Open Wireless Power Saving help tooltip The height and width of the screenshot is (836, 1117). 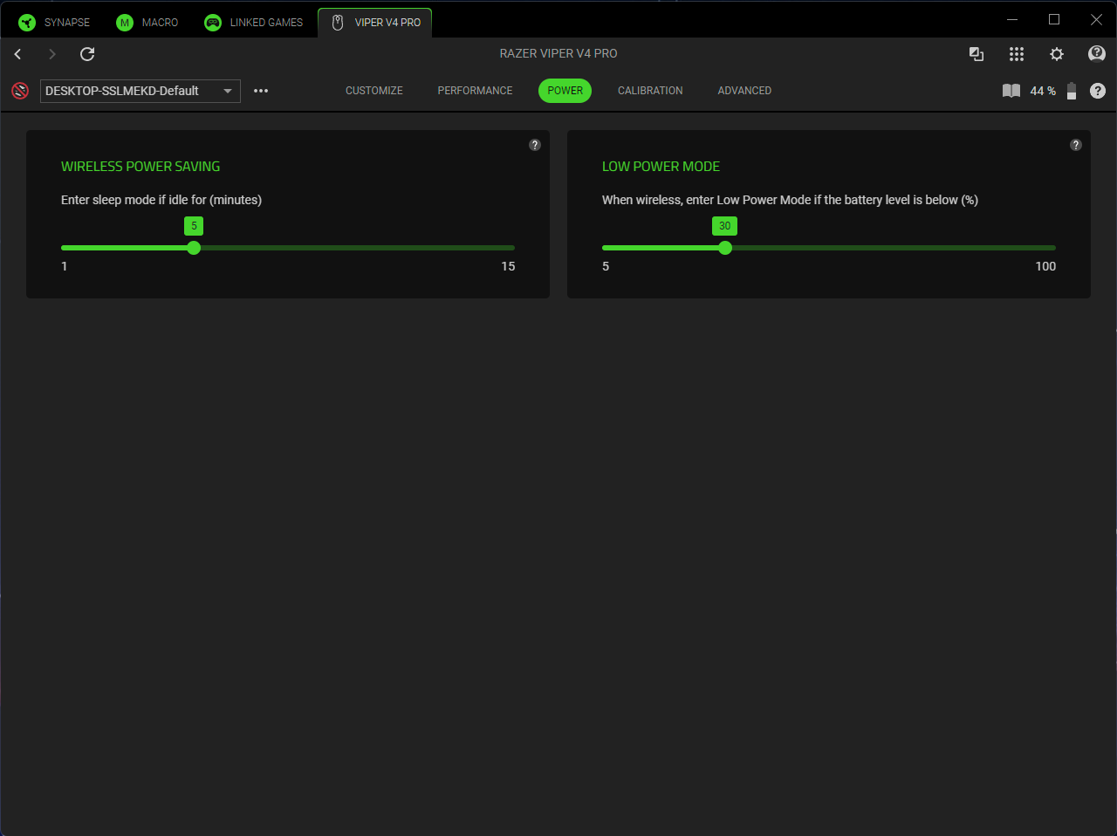[535, 145]
